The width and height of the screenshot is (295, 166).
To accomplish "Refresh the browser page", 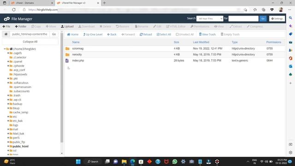I will pyautogui.click(x=14, y=10).
